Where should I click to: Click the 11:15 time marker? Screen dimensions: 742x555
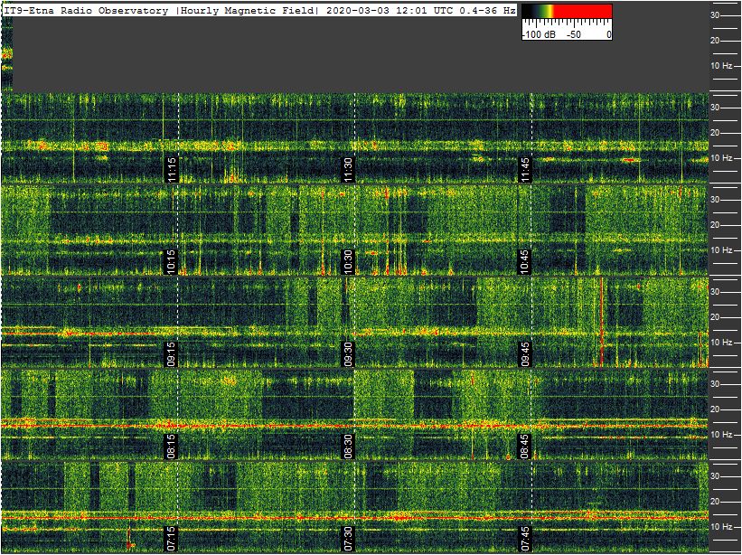(172, 169)
